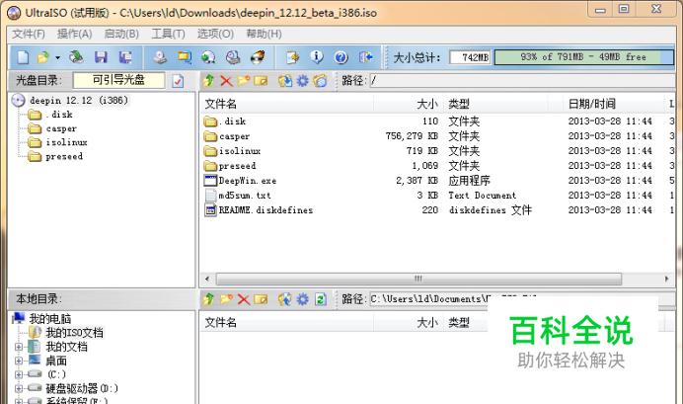The width and height of the screenshot is (683, 404).
Task: Sort local files by 文件名 column
Action: tap(286, 322)
